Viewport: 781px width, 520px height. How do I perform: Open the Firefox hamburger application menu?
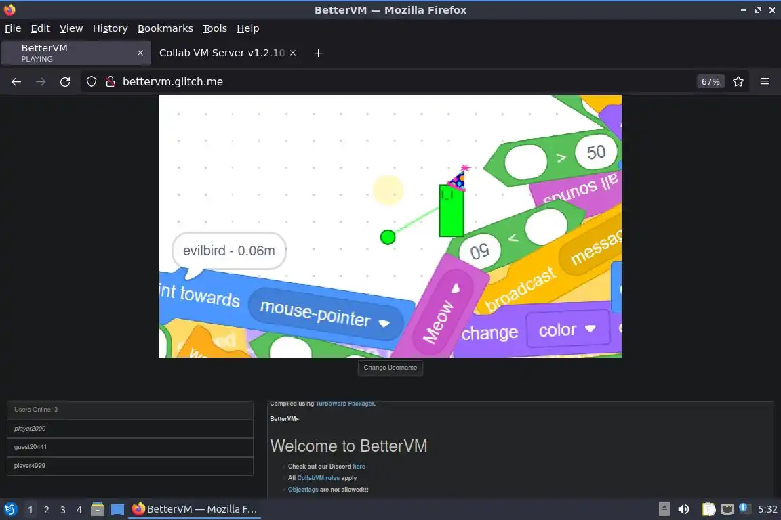click(x=765, y=82)
